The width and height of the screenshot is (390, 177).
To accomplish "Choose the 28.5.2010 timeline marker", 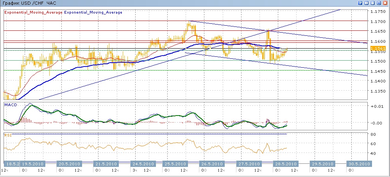I will tap(284, 164).
